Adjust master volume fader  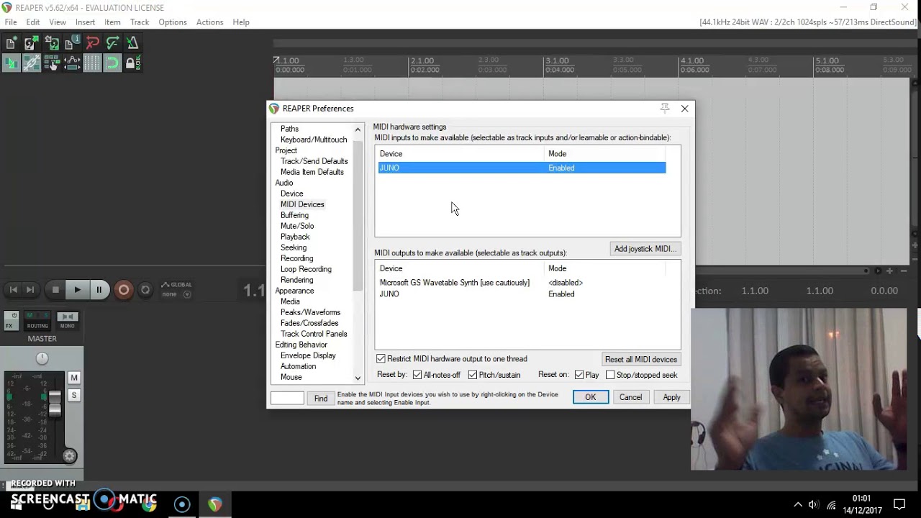pos(55,403)
